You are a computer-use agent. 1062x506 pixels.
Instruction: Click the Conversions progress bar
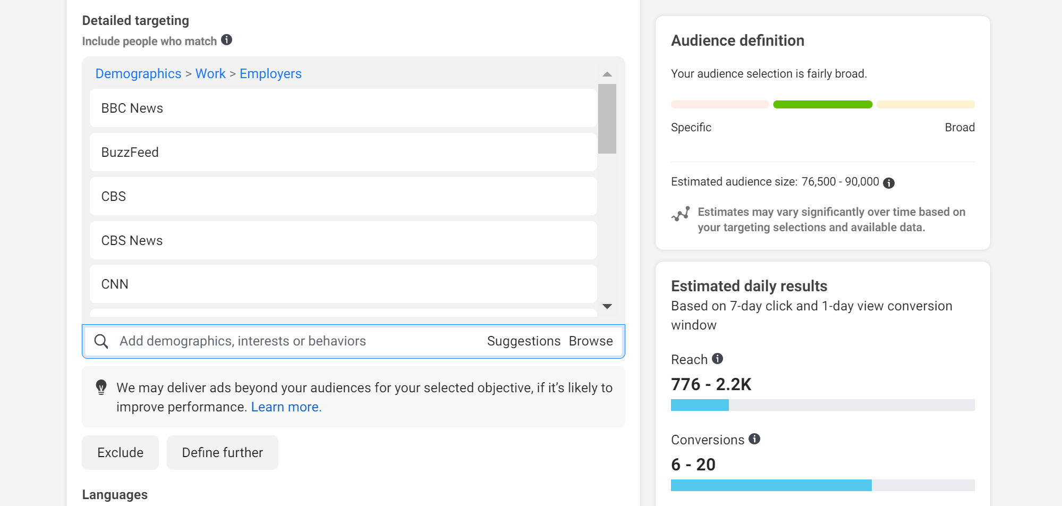pos(823,485)
